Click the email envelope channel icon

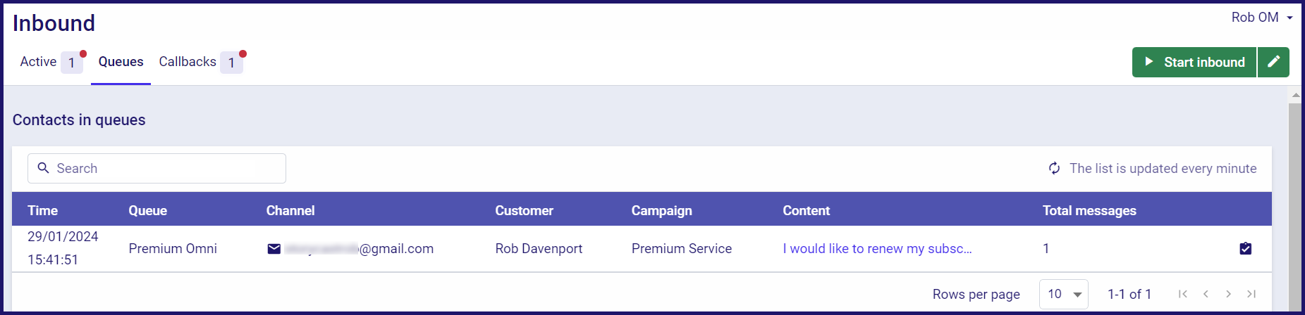pos(274,249)
